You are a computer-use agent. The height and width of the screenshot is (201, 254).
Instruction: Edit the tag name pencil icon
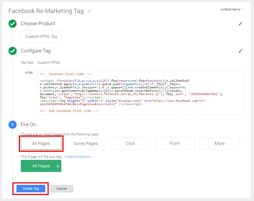[90, 11]
